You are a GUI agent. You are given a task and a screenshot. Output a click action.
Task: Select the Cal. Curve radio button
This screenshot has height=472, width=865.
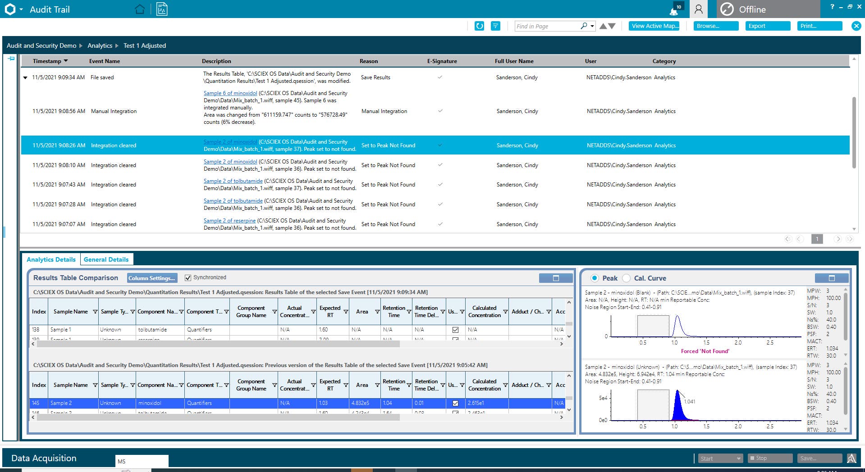[x=626, y=278]
